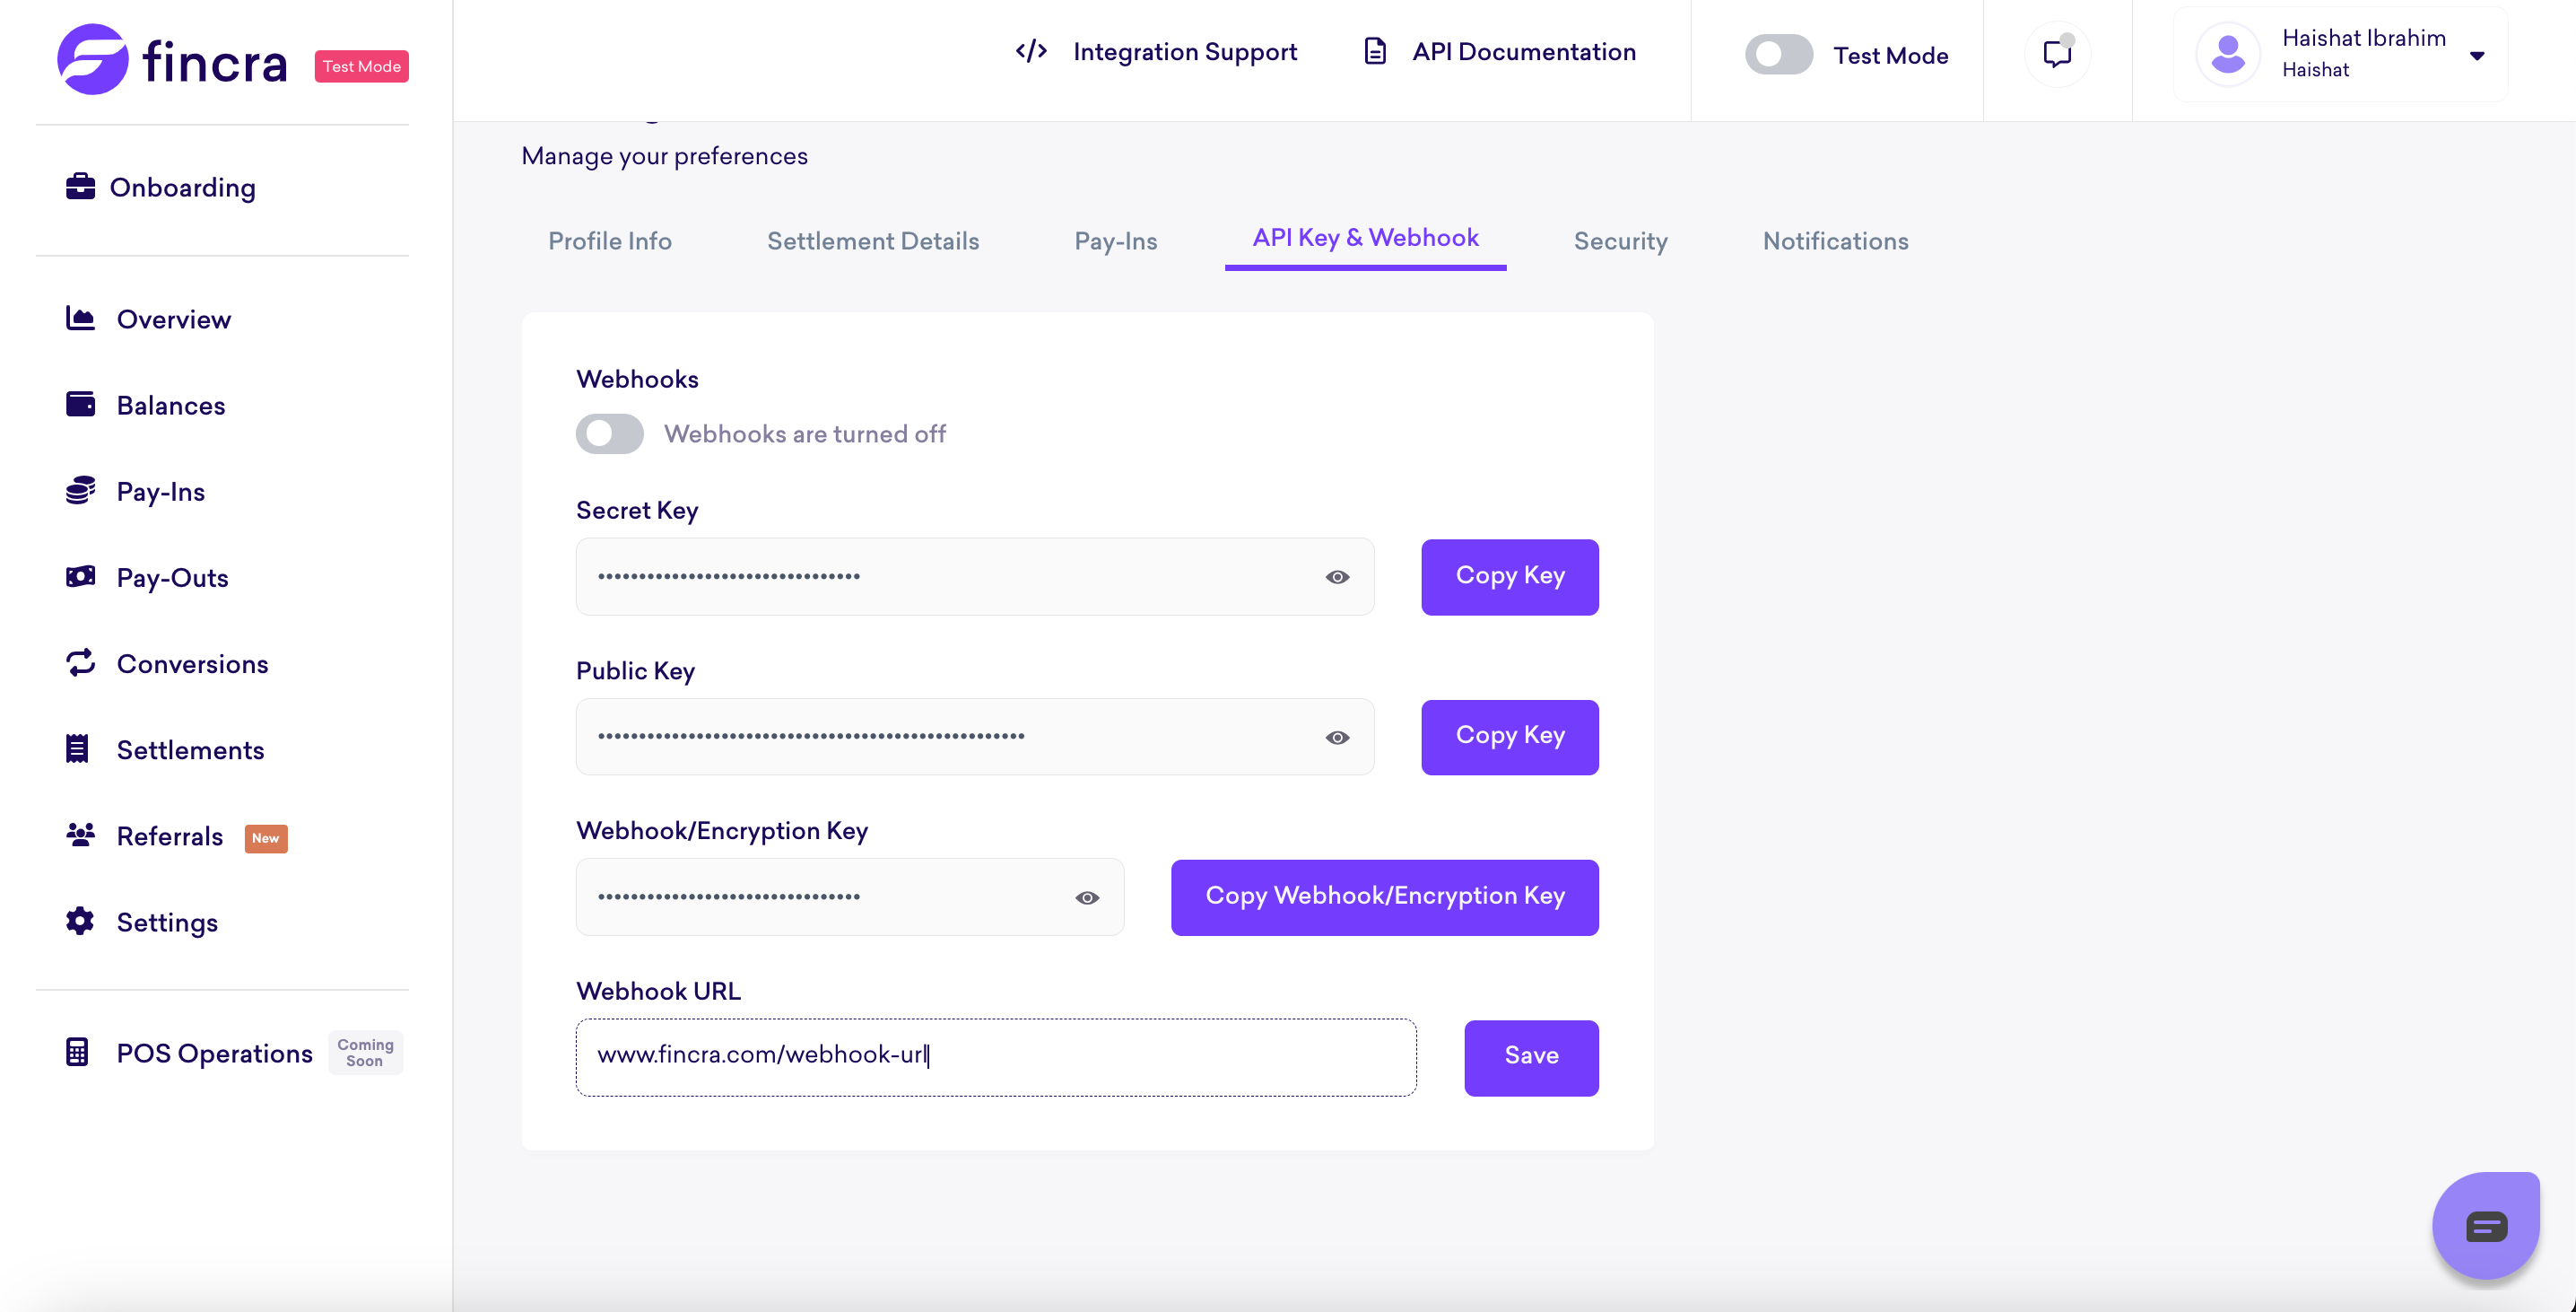
Task: Open the Settlement Details tab
Action: pos(872,241)
